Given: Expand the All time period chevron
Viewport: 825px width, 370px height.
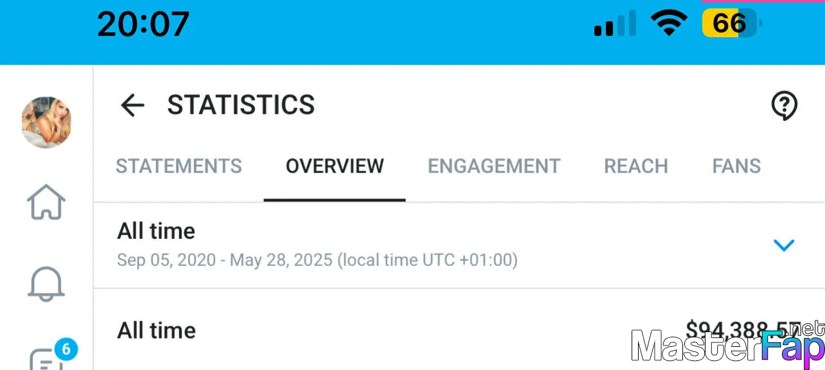Looking at the screenshot, I should tap(784, 245).
